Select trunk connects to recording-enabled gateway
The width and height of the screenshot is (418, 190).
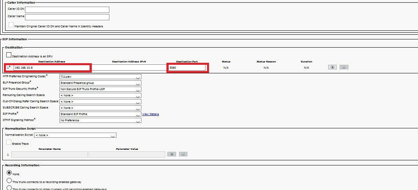tap(9, 180)
